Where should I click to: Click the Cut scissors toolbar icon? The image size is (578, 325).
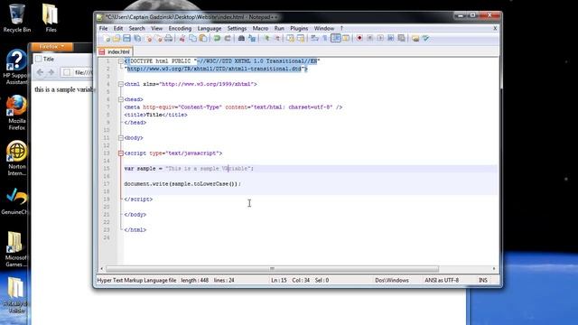click(182, 38)
